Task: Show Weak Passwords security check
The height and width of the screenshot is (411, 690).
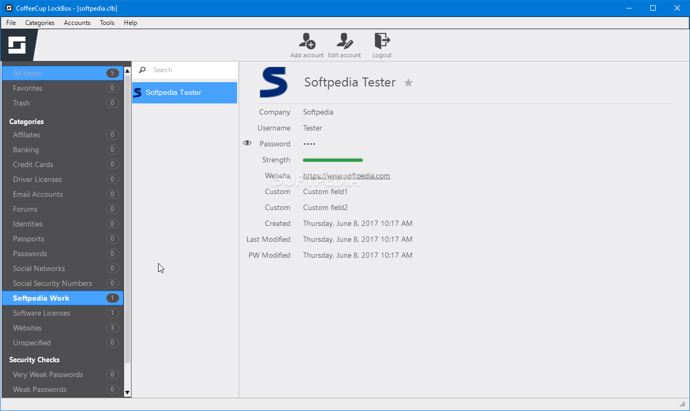Action: point(63,389)
